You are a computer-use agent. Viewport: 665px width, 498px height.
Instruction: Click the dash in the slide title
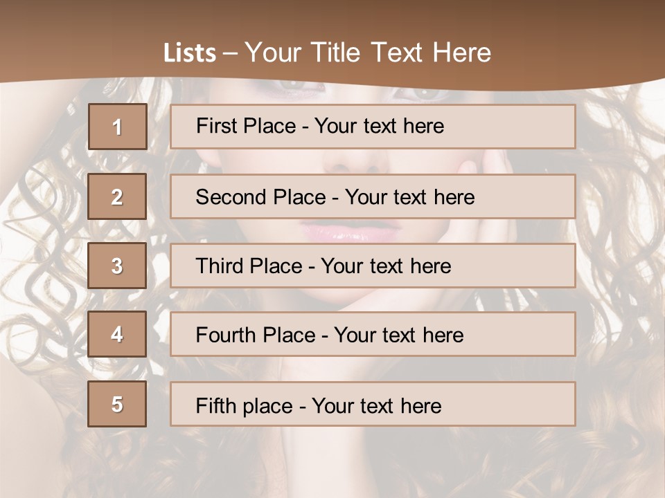coord(231,53)
